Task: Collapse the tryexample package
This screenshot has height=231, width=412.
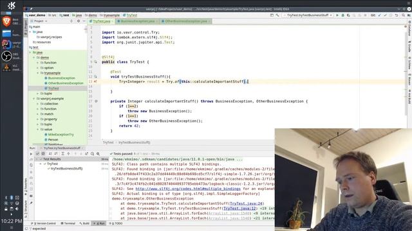Action: point(38,73)
